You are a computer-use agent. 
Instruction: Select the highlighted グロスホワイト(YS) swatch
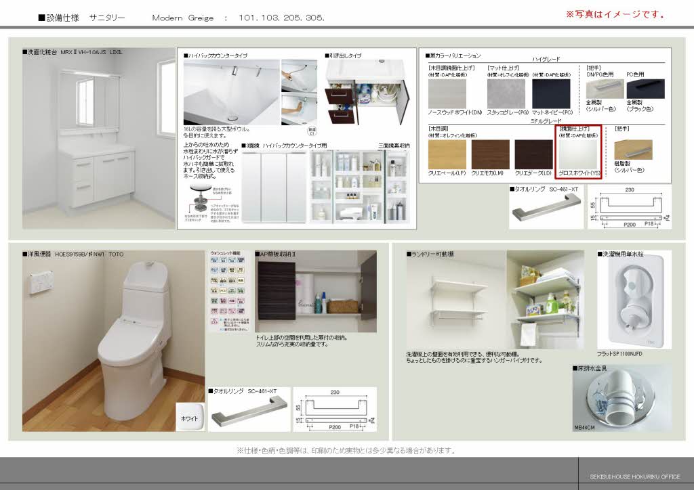coord(578,154)
